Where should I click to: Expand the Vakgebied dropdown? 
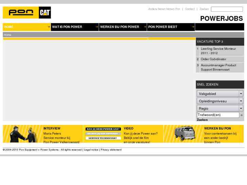(220, 94)
